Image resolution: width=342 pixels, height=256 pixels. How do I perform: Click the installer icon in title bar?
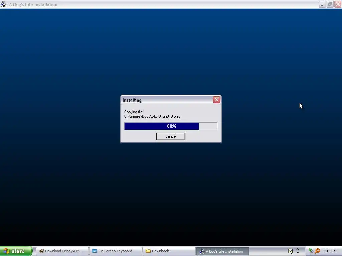click(3, 4)
